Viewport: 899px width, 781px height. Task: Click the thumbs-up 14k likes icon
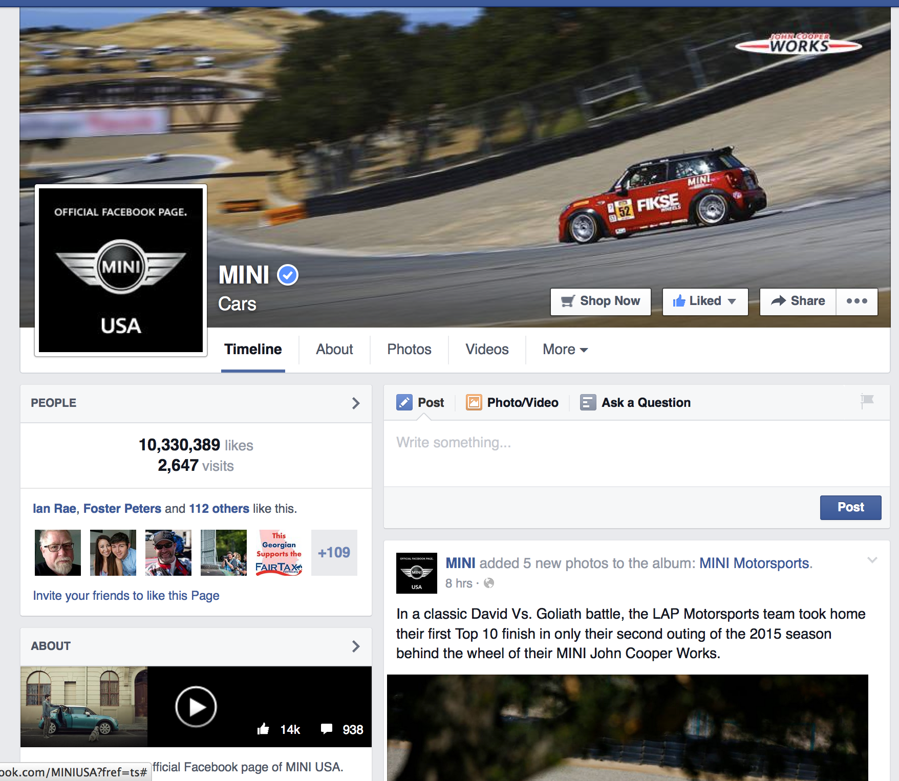coord(263,729)
